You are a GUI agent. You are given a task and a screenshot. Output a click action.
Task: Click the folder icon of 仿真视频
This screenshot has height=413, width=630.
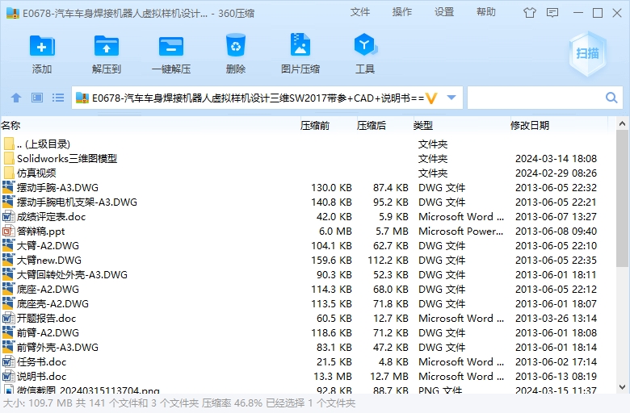point(8,173)
